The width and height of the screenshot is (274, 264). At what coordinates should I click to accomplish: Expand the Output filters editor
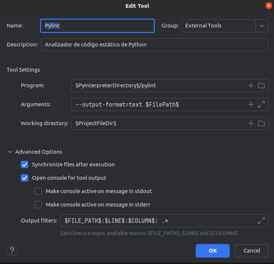click(x=261, y=221)
